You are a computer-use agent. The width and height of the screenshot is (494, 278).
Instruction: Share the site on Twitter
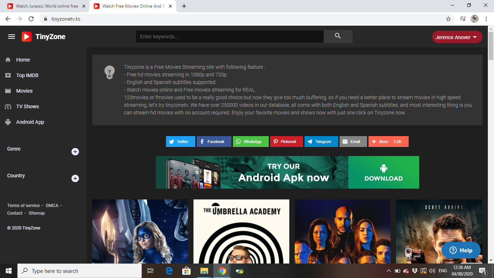(180, 142)
